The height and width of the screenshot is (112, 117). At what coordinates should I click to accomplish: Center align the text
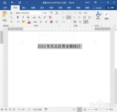click(69, 17)
